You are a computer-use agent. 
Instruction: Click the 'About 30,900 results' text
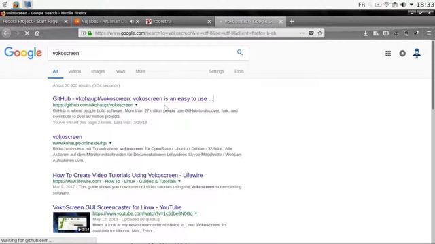coord(86,85)
